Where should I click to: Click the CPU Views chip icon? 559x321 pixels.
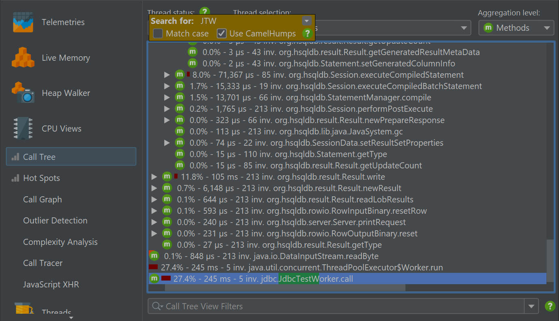coord(23,128)
